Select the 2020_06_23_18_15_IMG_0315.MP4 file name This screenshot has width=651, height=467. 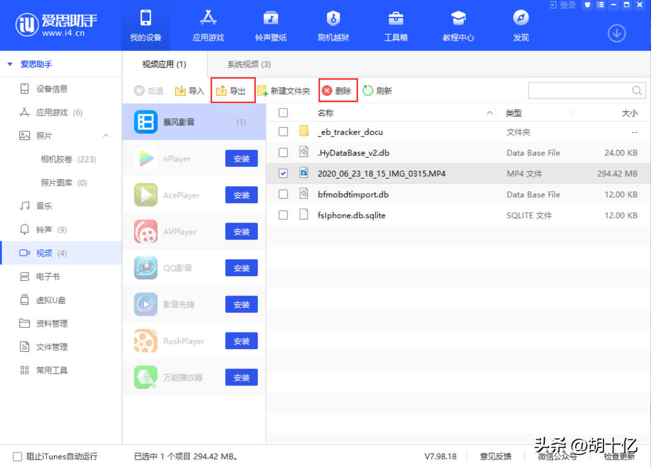pyautogui.click(x=382, y=174)
